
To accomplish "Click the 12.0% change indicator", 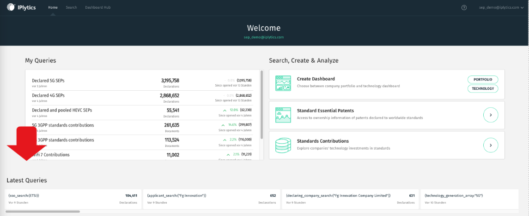I will coord(231,110).
